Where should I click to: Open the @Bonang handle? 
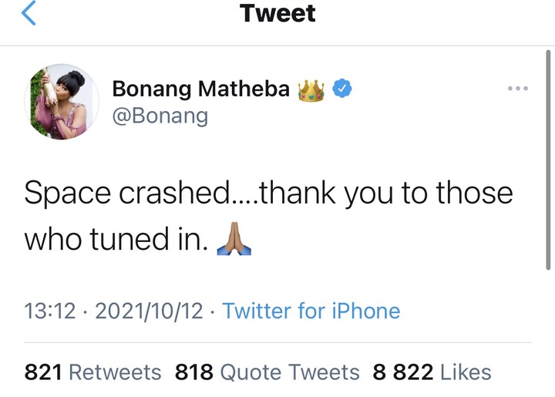[x=160, y=116]
